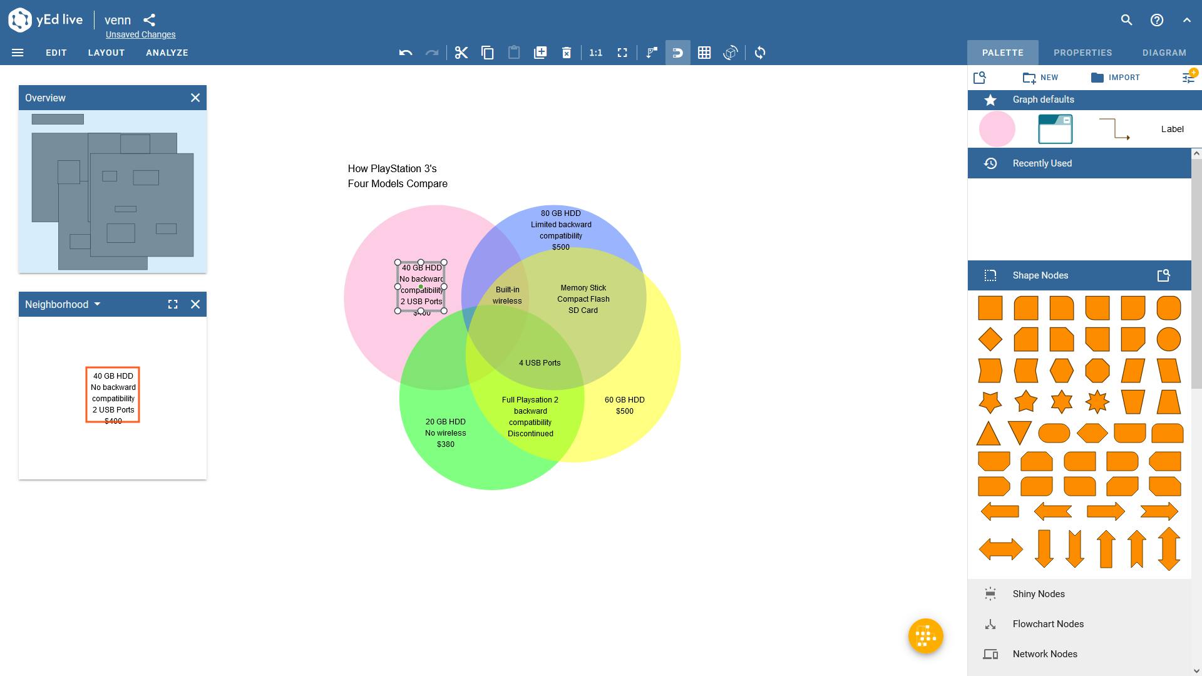Switch to the PROPERTIES tab
The image size is (1202, 676).
1082,53
